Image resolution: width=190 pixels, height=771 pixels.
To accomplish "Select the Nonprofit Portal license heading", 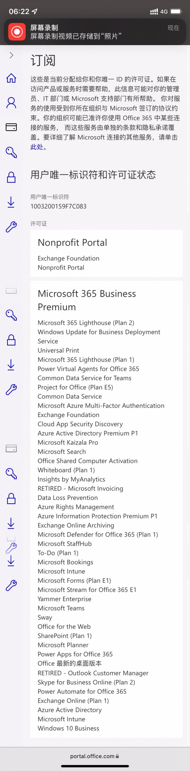I will (x=72, y=242).
